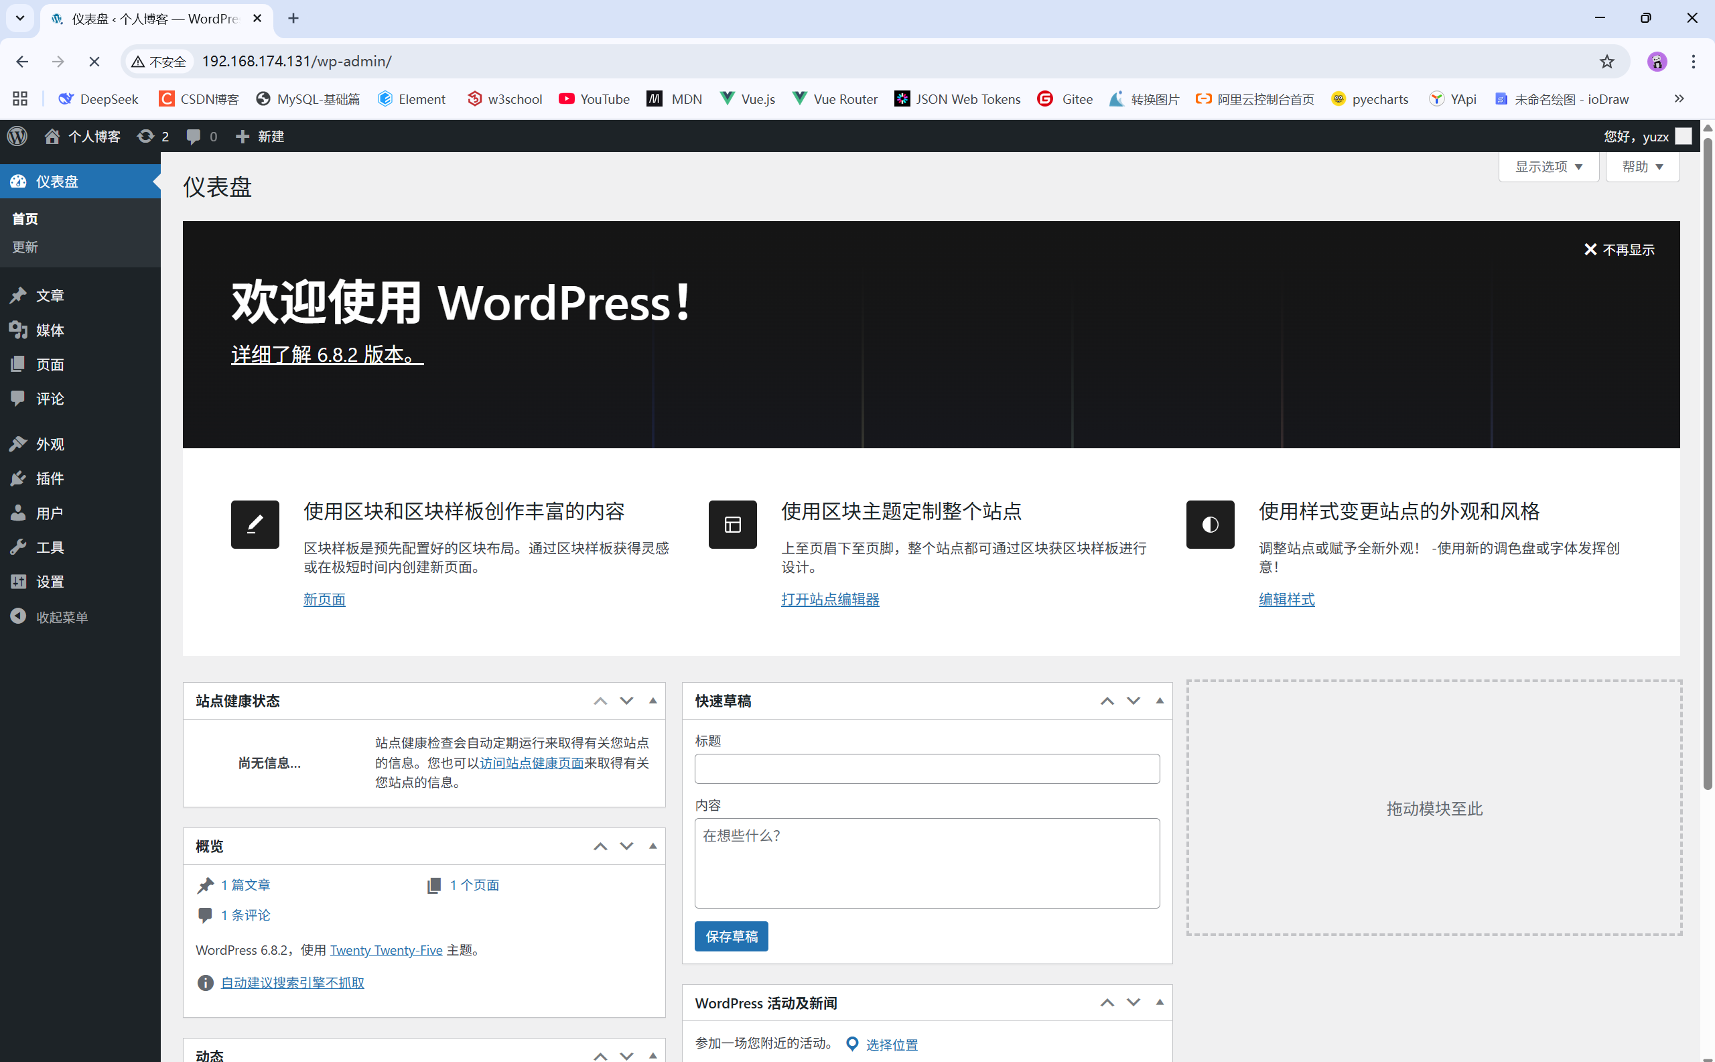The image size is (1715, 1062).
Task: Move 站点健康状态 widget up
Action: 600,701
